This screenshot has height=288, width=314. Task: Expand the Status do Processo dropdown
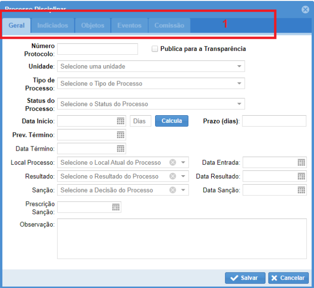click(x=239, y=104)
